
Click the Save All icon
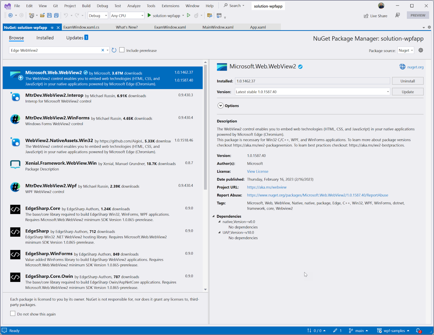coord(56,15)
